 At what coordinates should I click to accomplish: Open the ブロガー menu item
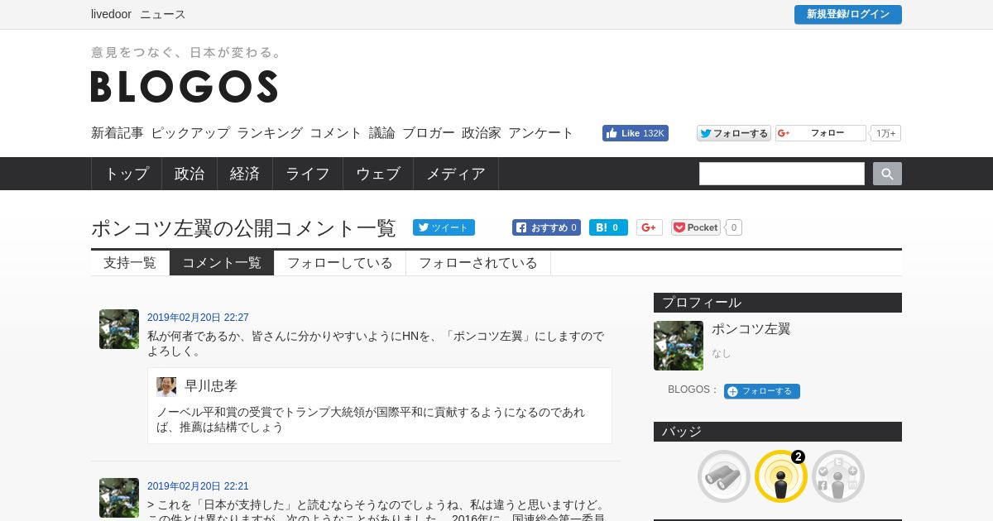[x=429, y=133]
